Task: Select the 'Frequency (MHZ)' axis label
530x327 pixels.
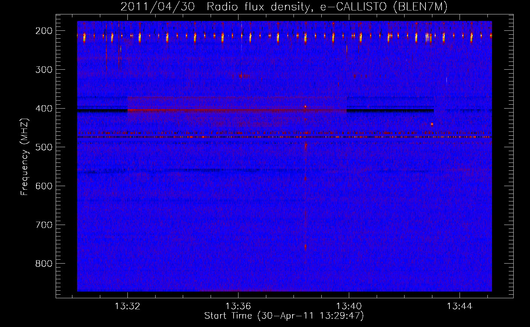Action: (25, 157)
